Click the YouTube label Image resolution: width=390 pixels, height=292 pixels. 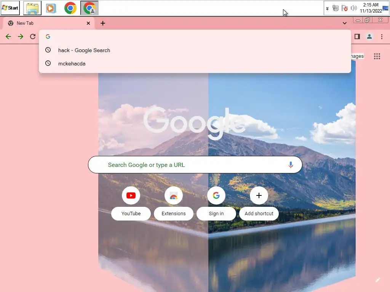tap(131, 214)
